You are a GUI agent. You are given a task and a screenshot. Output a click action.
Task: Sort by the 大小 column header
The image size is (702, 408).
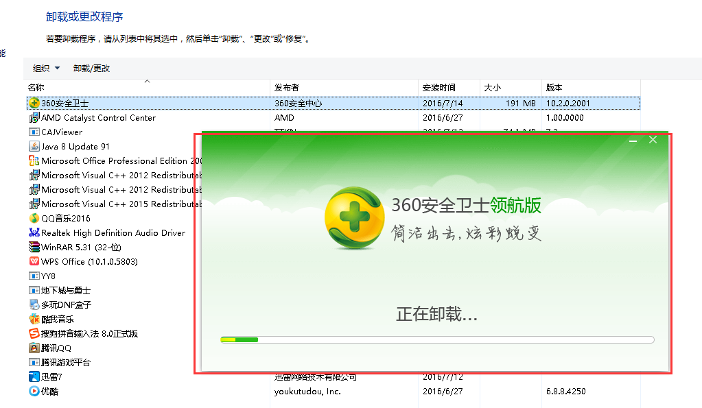click(x=511, y=88)
